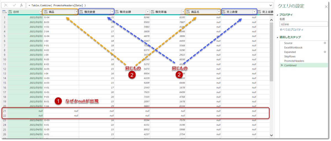Select the 販売原価 column header
This screenshot has width=331, height=141.
tap(168, 12)
